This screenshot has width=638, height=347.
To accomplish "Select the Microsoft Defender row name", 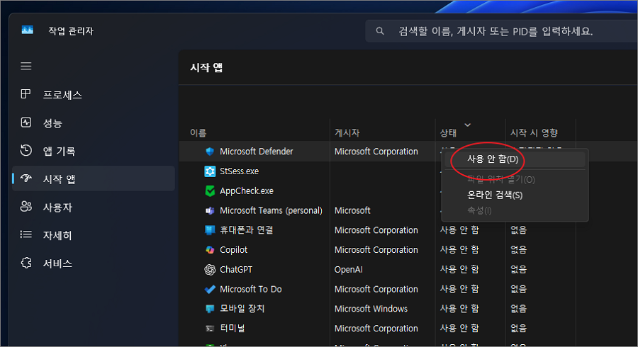I will click(257, 152).
